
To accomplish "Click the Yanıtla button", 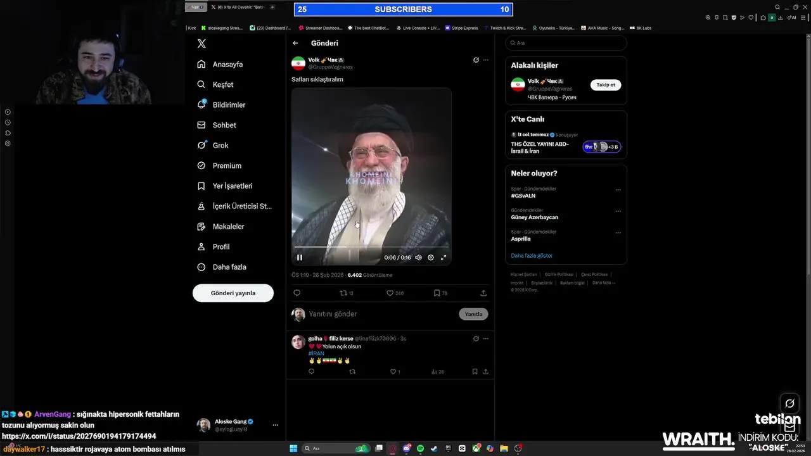I will click(x=473, y=314).
